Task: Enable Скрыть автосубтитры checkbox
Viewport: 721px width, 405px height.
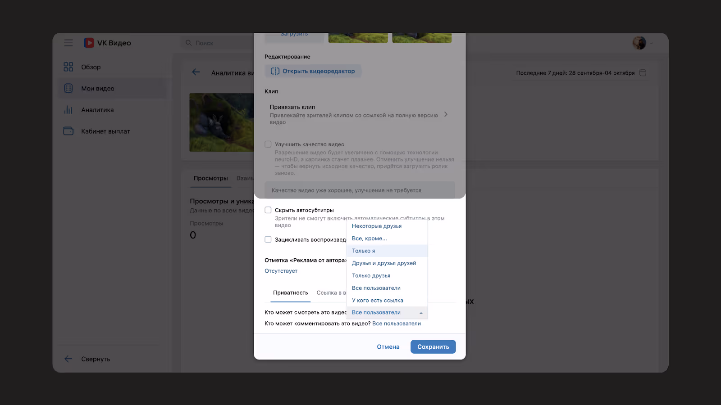Action: click(268, 210)
